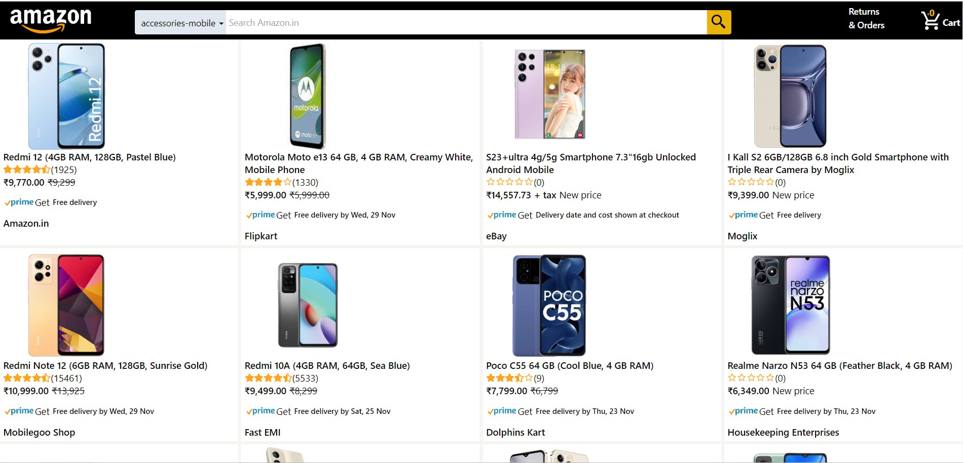The height and width of the screenshot is (463, 963).
Task: Click the Redmi Note 12 Sunrise Gold image
Action: click(x=66, y=305)
